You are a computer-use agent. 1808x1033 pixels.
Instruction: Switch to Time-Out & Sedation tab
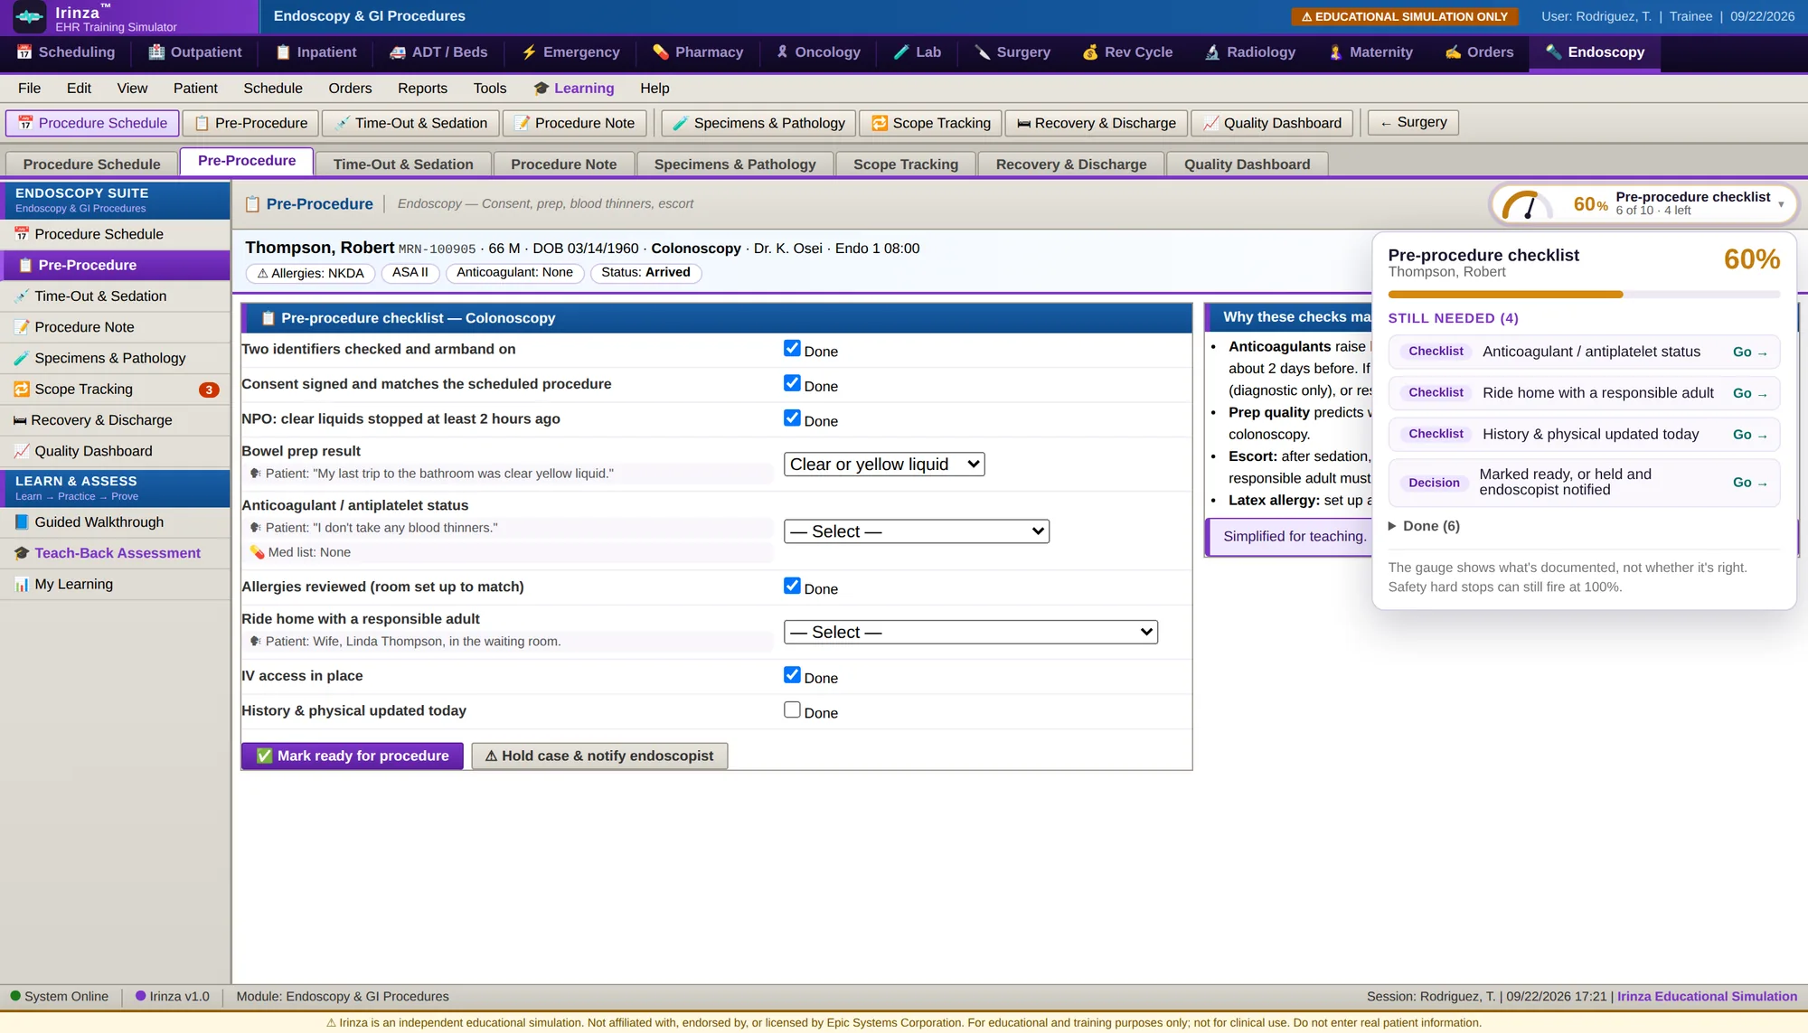(403, 164)
